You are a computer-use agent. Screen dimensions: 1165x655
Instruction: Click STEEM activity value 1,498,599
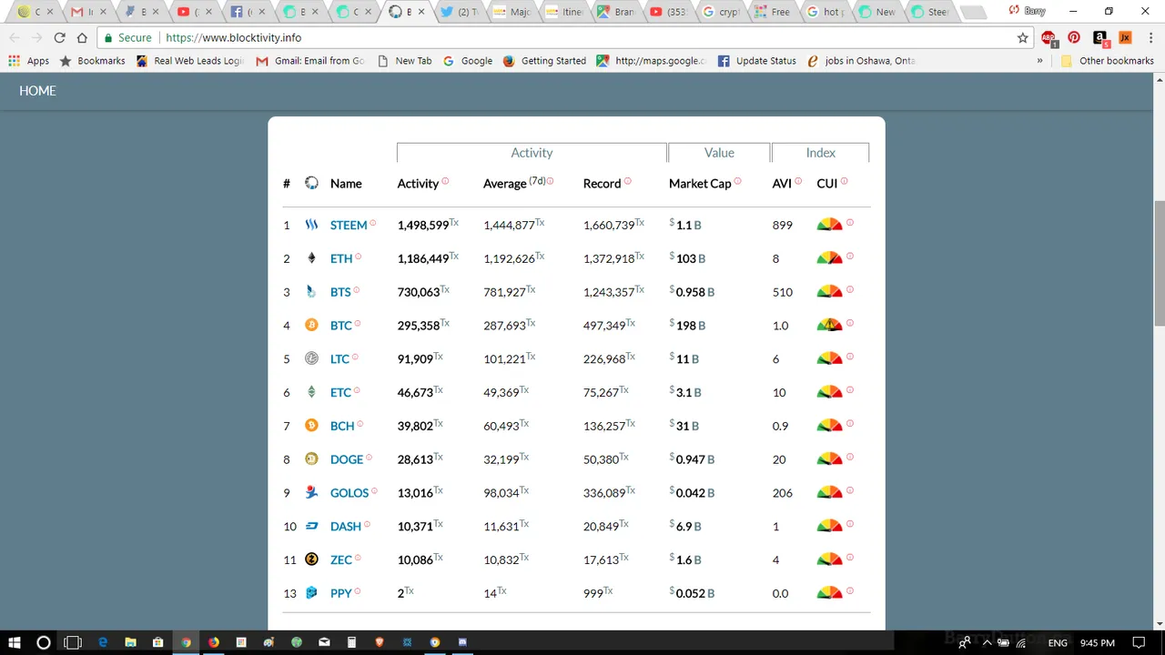pos(423,225)
